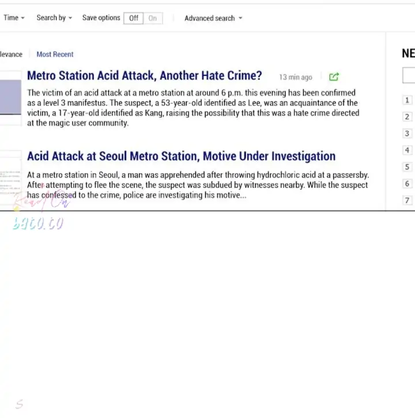Screen dimensions: 415x418
Task: Select rank number 7 box in sidebar
Action: click(x=407, y=201)
